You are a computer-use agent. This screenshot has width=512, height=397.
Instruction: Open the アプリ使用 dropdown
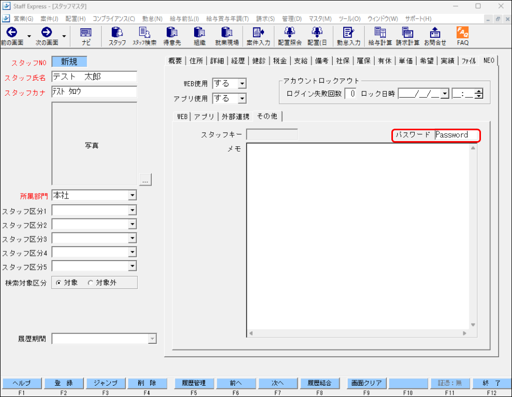242,98
